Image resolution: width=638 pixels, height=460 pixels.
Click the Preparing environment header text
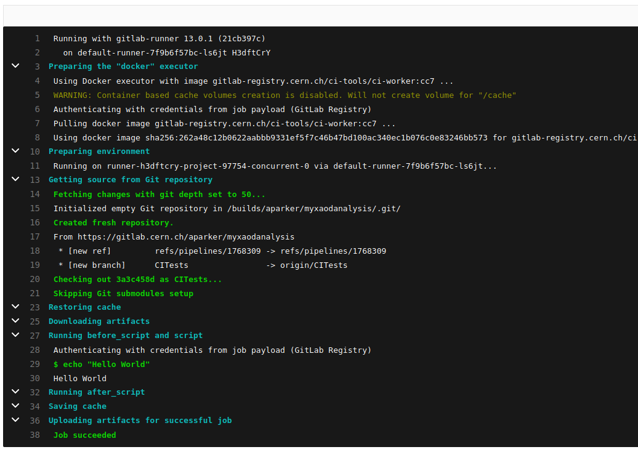[x=99, y=151]
